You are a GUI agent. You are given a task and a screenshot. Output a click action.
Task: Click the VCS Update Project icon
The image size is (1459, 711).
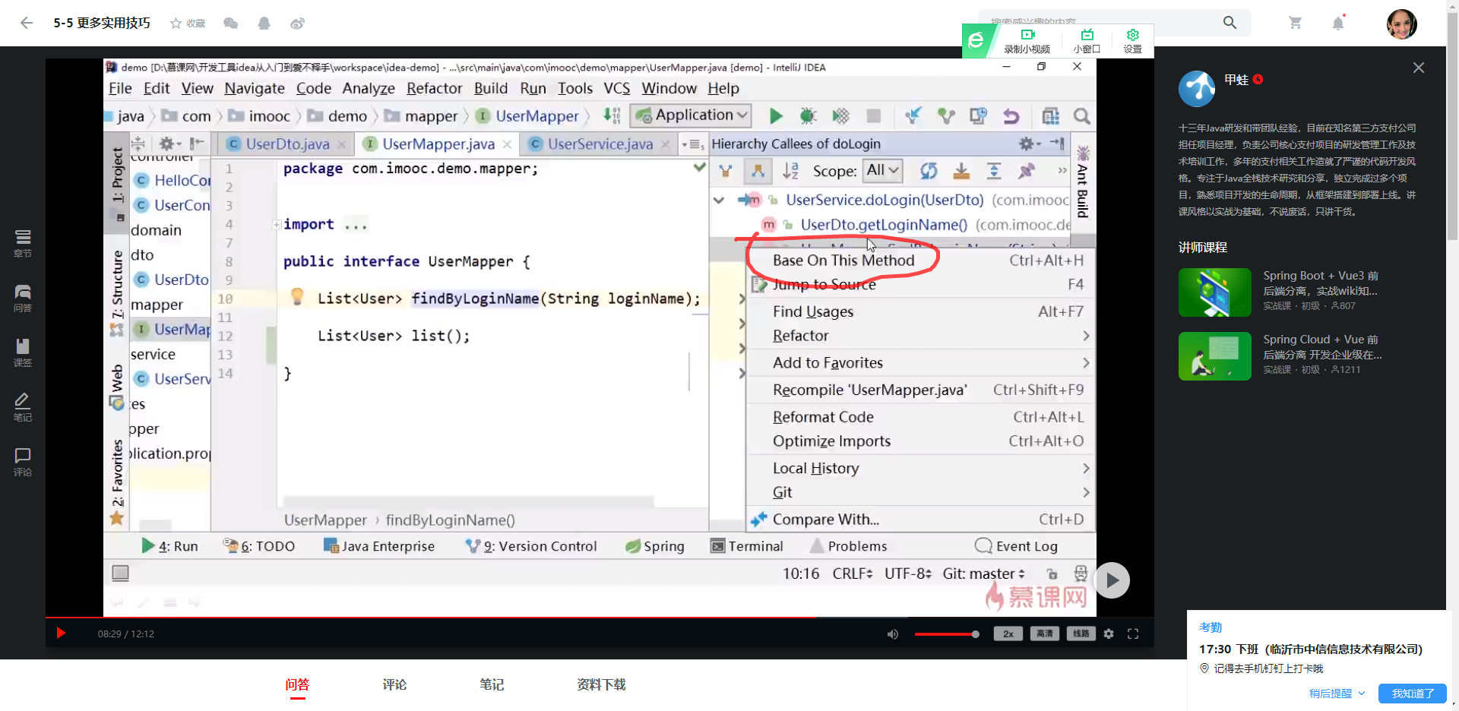(913, 115)
